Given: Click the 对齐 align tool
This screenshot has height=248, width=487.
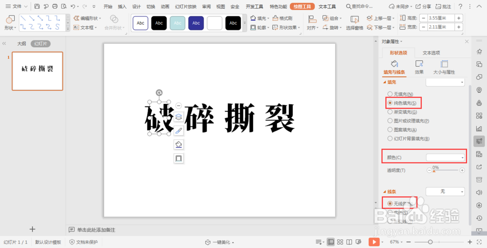Looking at the screenshot, I should point(313,23).
